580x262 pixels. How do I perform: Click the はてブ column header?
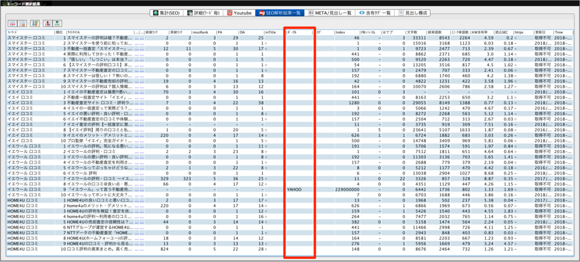click(x=394, y=32)
